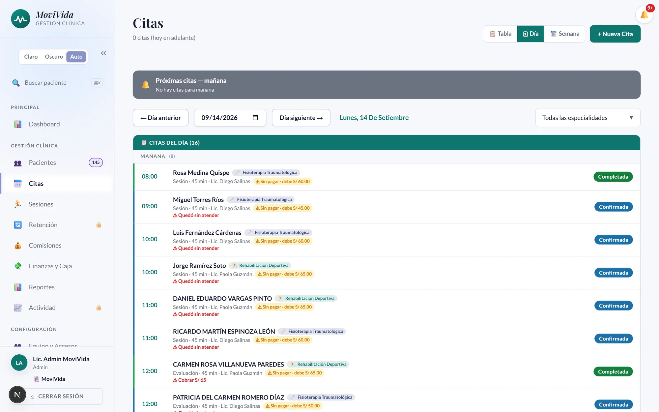
Task: Select the Claro theme option
Action: coord(31,57)
